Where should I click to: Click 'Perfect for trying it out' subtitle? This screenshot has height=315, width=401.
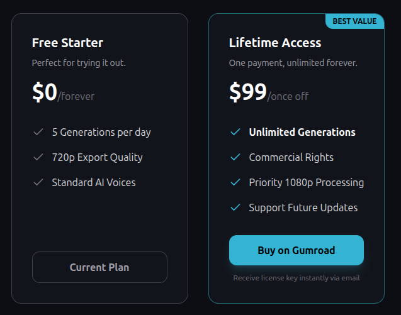click(x=79, y=63)
